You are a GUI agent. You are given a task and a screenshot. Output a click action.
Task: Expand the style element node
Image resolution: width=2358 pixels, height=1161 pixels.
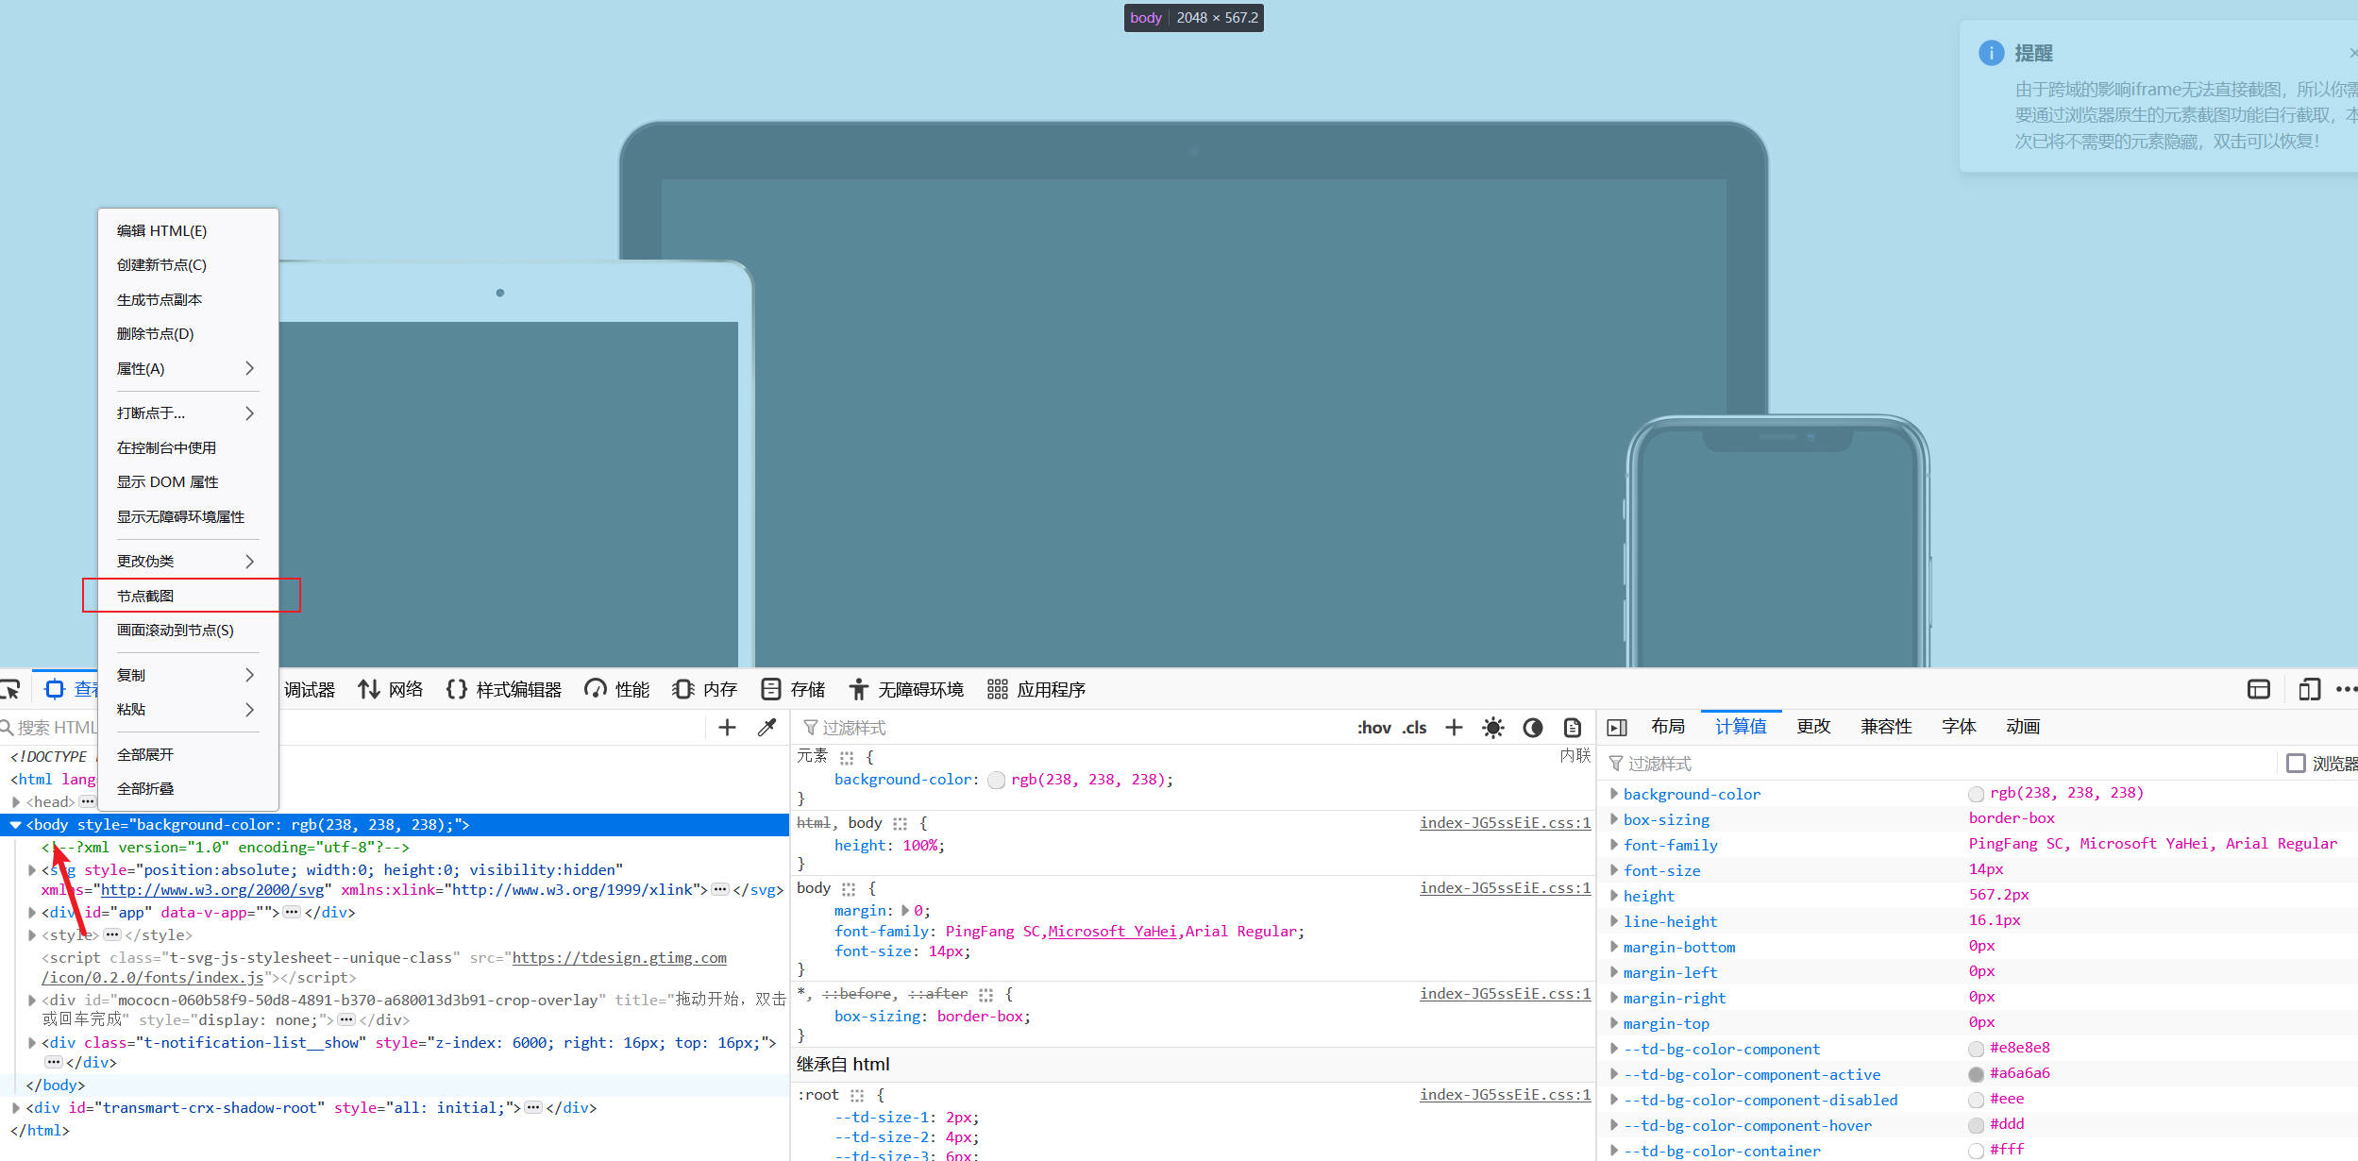pyautogui.click(x=31, y=935)
